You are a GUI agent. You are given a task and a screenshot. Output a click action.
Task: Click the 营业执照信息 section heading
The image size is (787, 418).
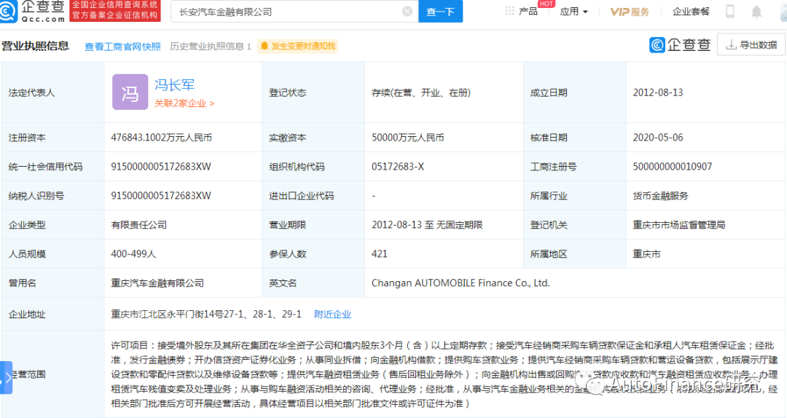[36, 46]
